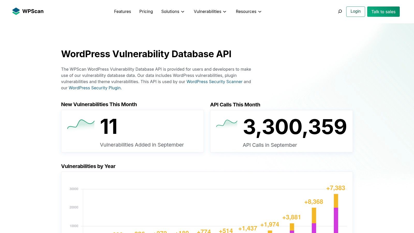Click the +1,437 chart bar label
The height and width of the screenshot is (233, 414).
248,228
